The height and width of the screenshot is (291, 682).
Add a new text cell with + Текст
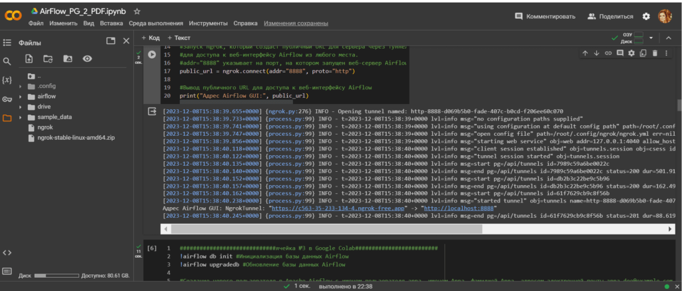[178, 38]
